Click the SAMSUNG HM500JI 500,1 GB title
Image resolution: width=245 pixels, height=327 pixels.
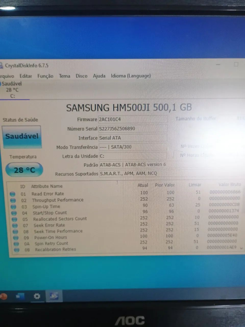129,108
